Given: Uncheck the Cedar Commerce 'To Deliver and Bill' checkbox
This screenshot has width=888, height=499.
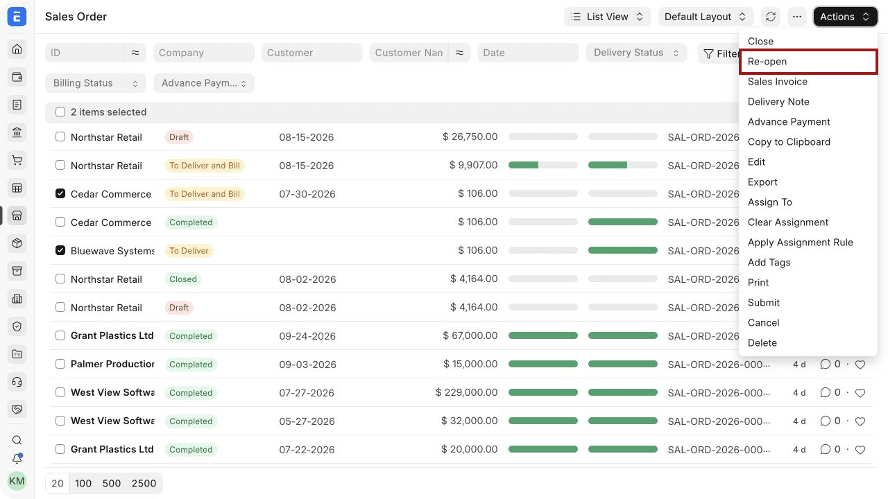Looking at the screenshot, I should point(60,194).
